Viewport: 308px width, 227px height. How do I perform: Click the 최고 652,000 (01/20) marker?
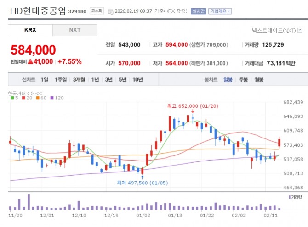click(193, 106)
